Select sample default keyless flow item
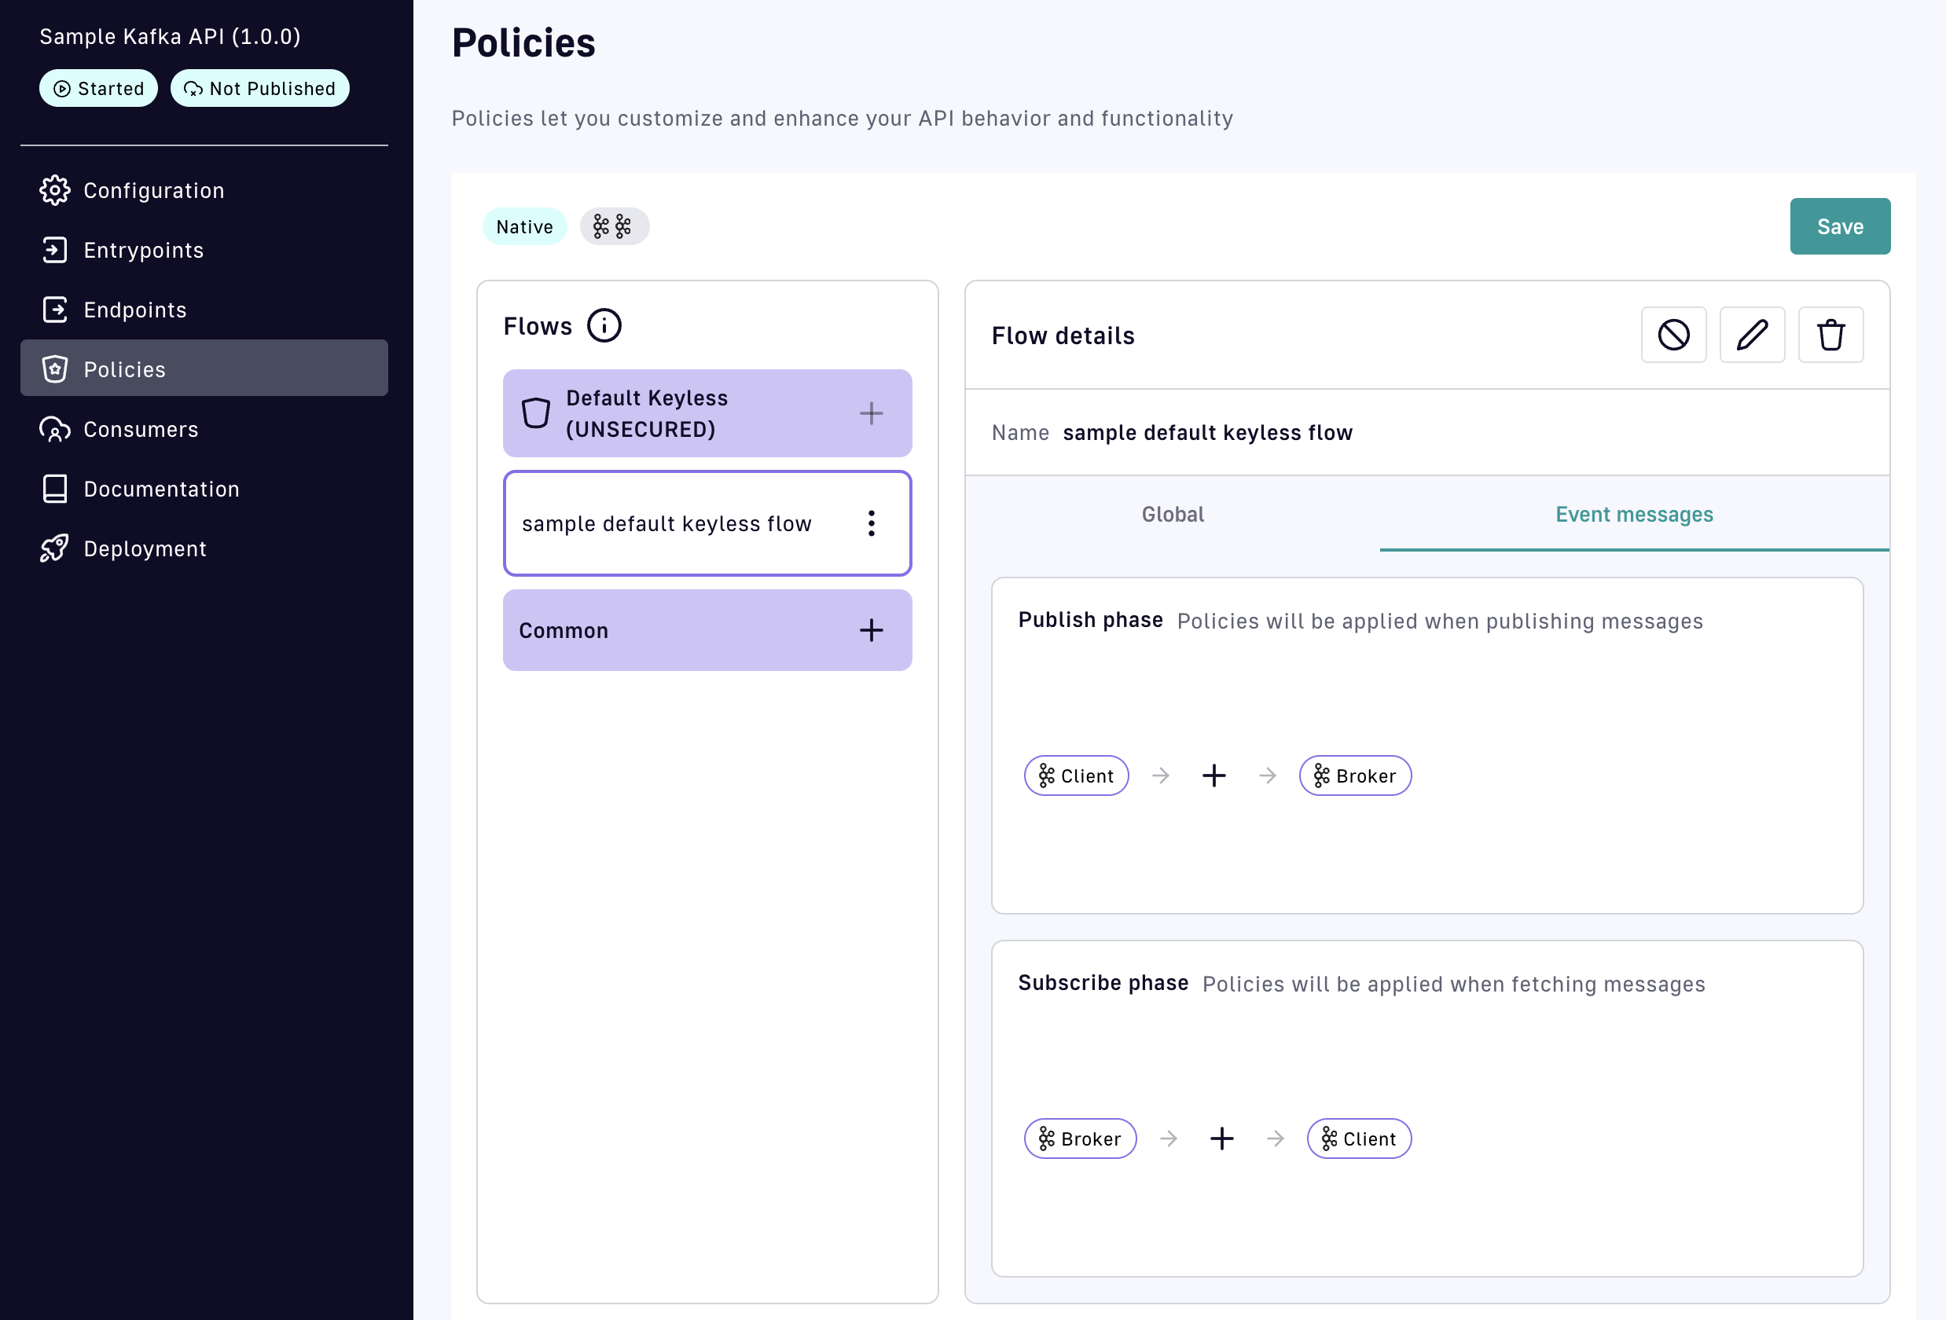Viewport: 1946px width, 1320px height. pos(666,523)
